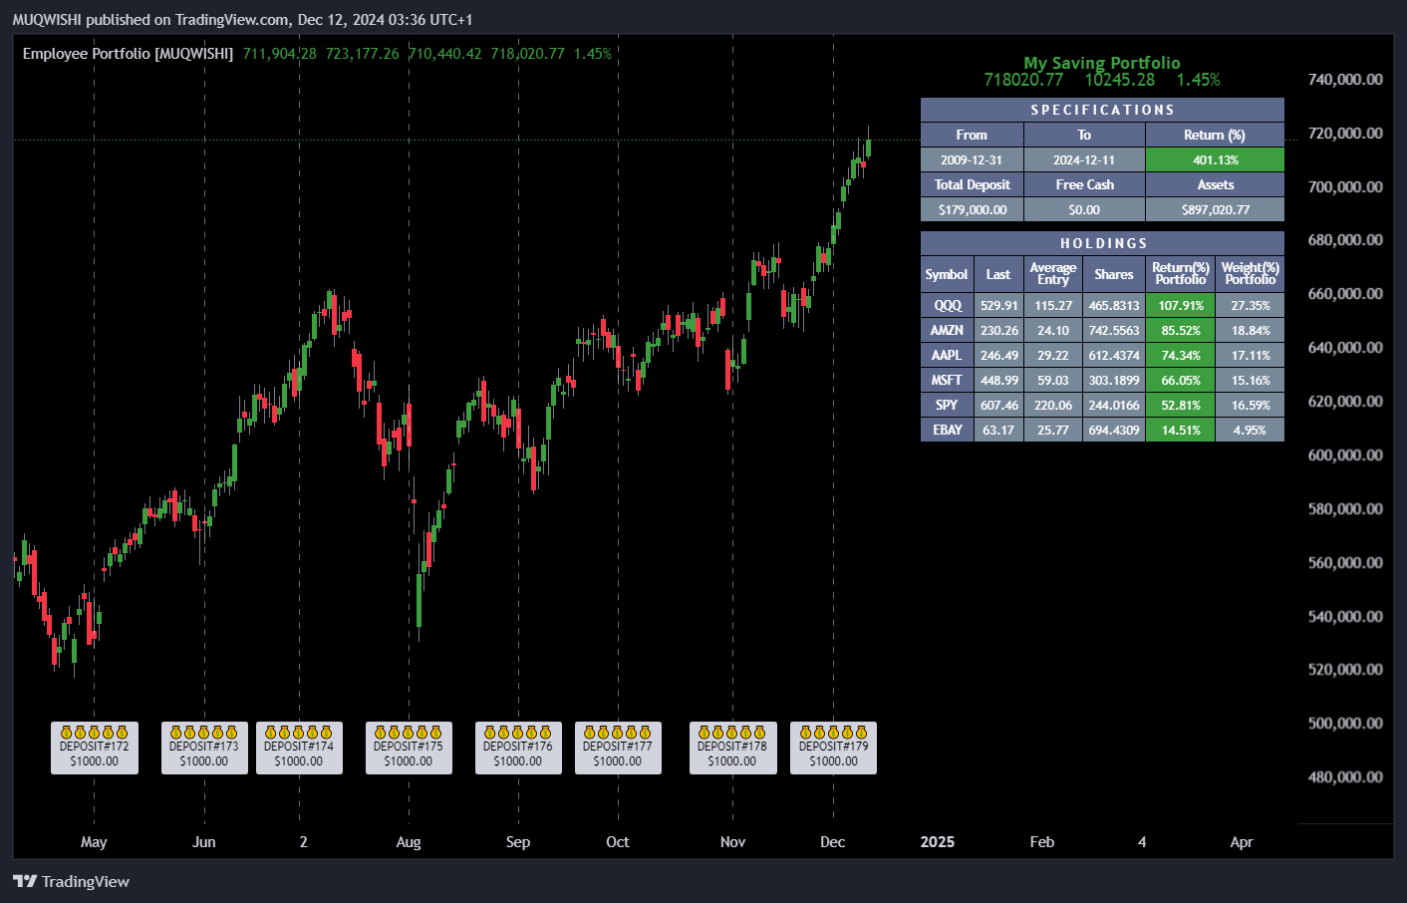The width and height of the screenshot is (1407, 903).
Task: Click the SPECIFICATIONS table header
Action: (1102, 110)
